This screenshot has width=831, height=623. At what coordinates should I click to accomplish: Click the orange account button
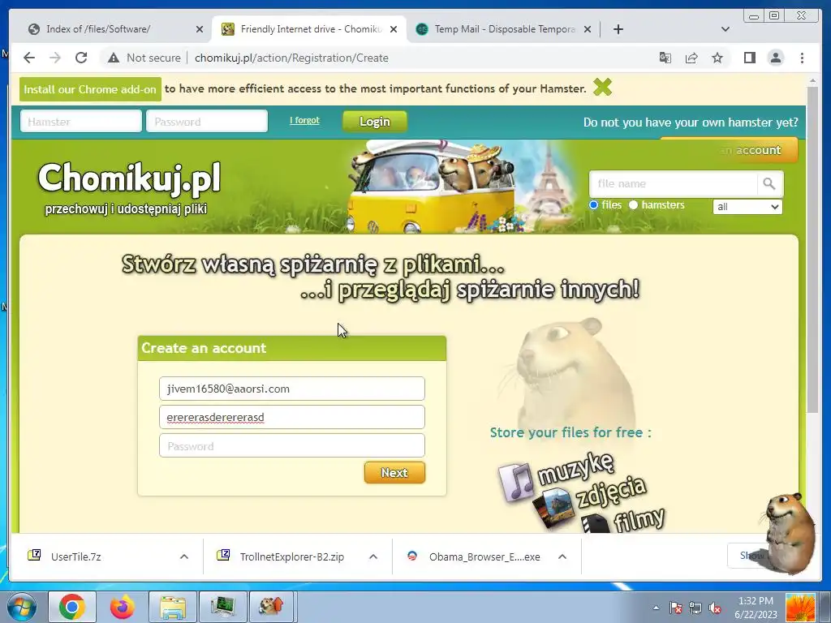point(730,150)
